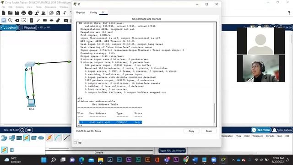Click Power Cycle Devices button
293x165 pixels.
(22, 130)
